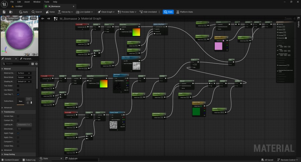Image resolution: width=301 pixels, height=162 pixels.
Task: Open the Asset menu
Action: [27, 2]
